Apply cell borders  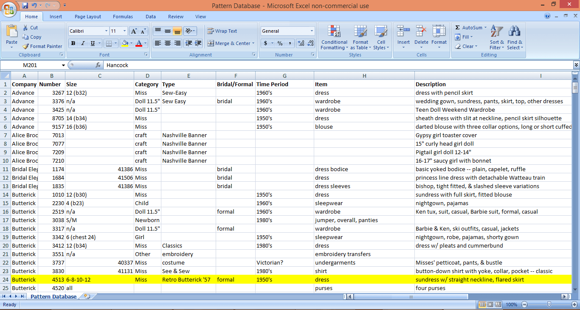[109, 43]
